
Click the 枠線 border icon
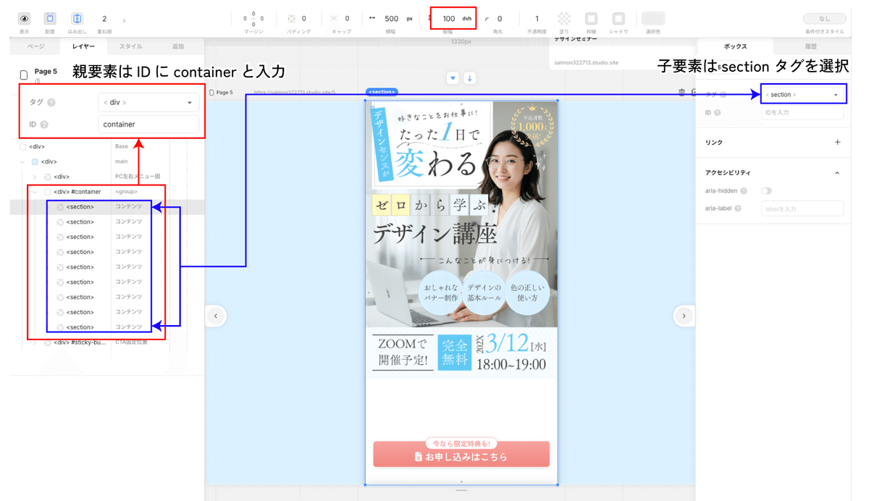click(591, 16)
